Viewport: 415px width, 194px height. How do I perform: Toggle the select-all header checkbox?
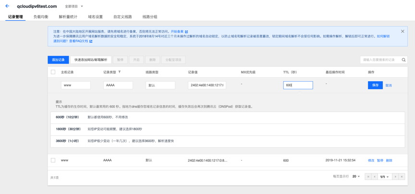pos(53,72)
